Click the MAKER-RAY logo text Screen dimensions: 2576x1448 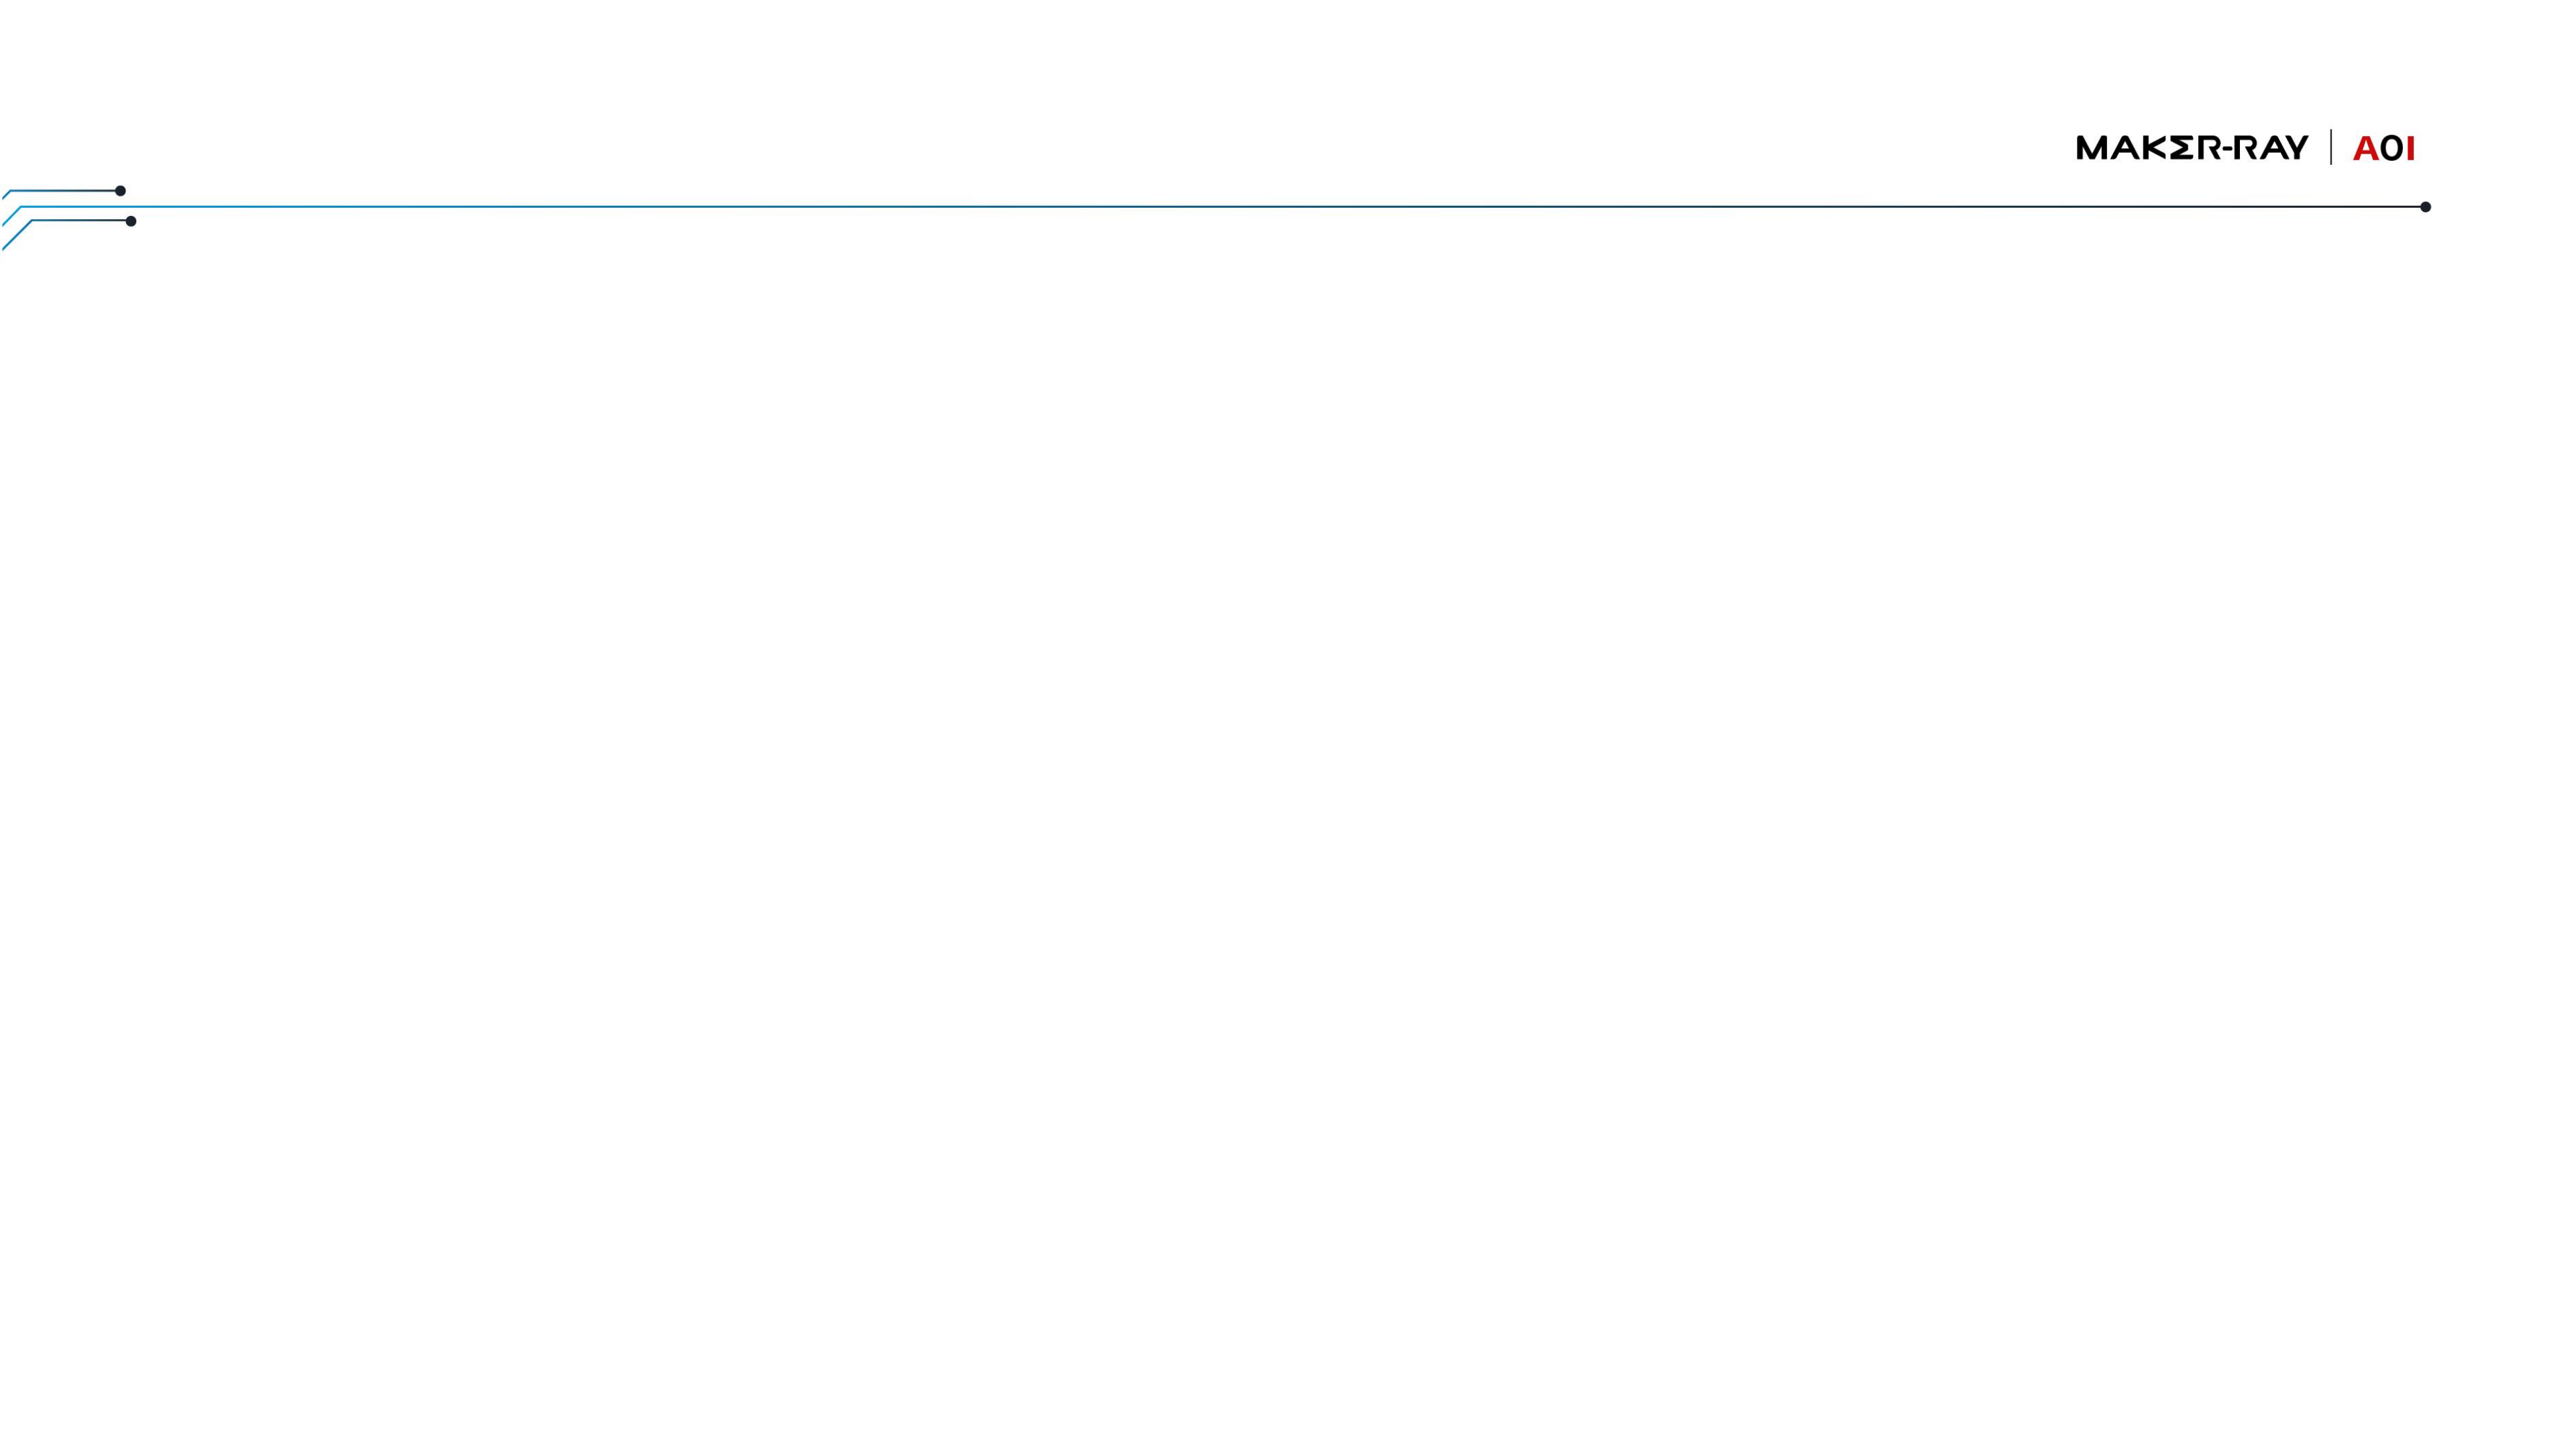pyautogui.click(x=2193, y=148)
